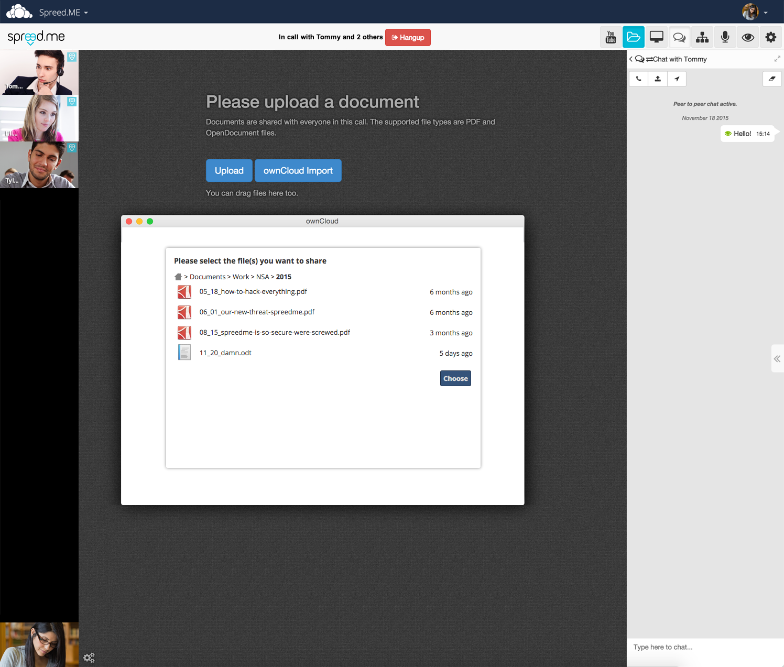This screenshot has width=784, height=667.
Task: Go back from chat with Tommy
Action: point(631,59)
